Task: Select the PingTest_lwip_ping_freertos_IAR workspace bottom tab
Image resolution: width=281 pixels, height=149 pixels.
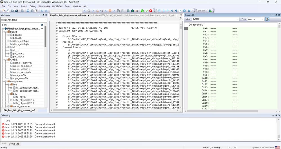Action: (19, 110)
